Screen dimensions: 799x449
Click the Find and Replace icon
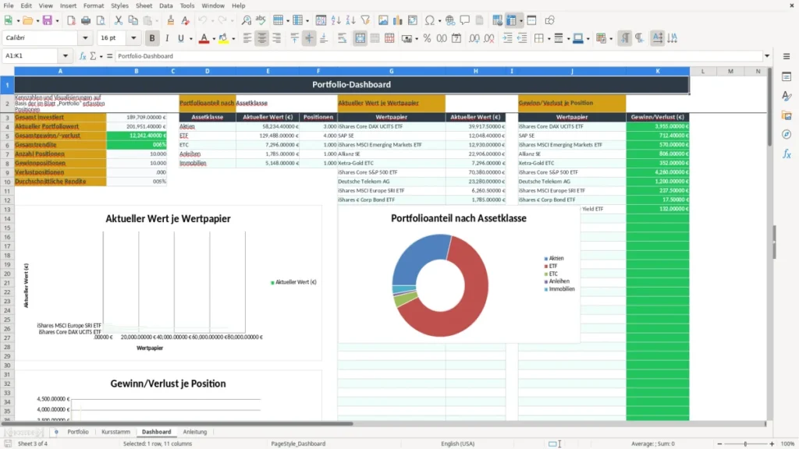[246, 20]
